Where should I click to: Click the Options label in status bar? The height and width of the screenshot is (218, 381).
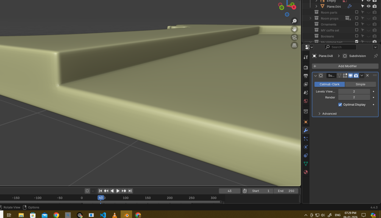click(x=34, y=207)
